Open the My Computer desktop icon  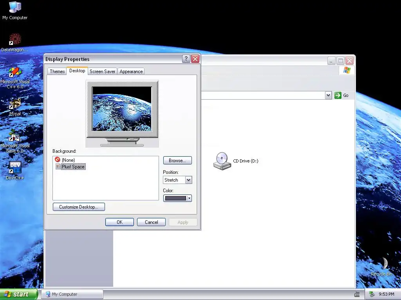click(15, 11)
